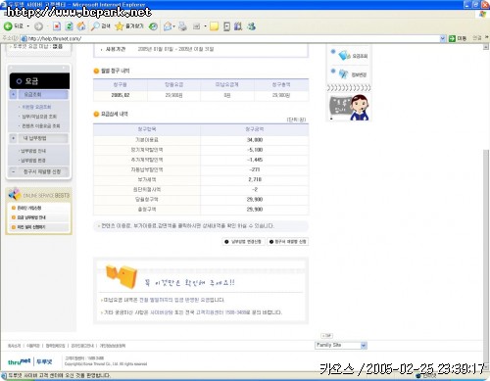The image size is (490, 381).
Task: Collapse the plus box beside 요금조회
Action: point(13,94)
